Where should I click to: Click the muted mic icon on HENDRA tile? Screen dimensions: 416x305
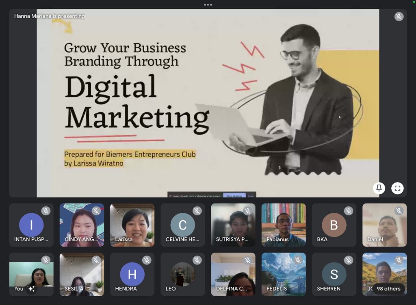point(147,260)
